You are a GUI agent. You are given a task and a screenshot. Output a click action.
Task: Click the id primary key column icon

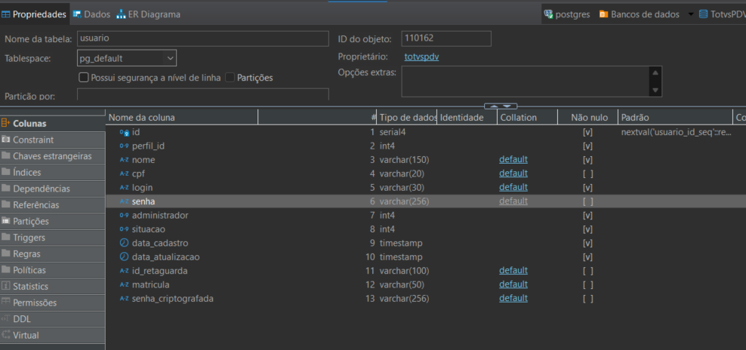(x=125, y=132)
